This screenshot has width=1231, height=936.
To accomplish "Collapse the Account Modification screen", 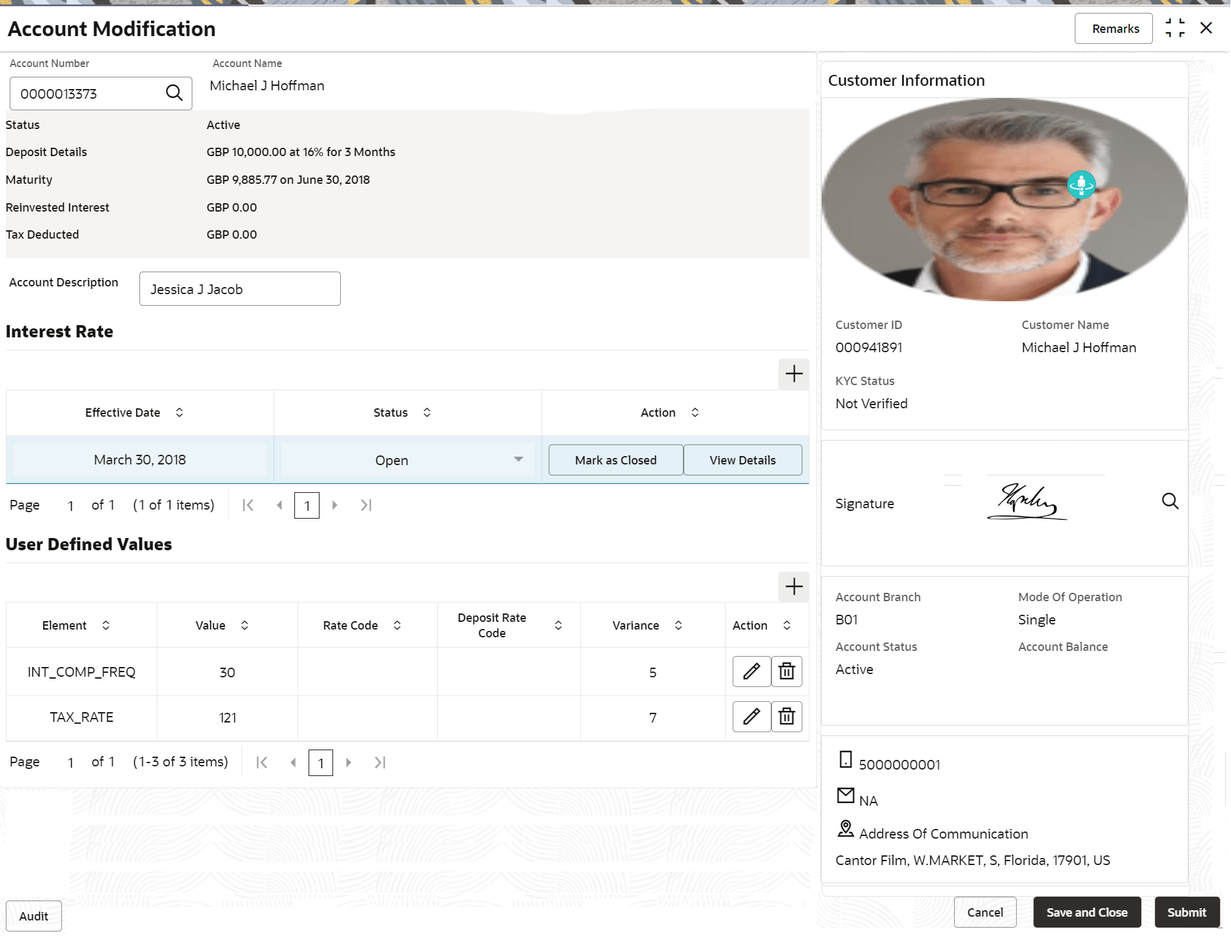I will (1175, 28).
